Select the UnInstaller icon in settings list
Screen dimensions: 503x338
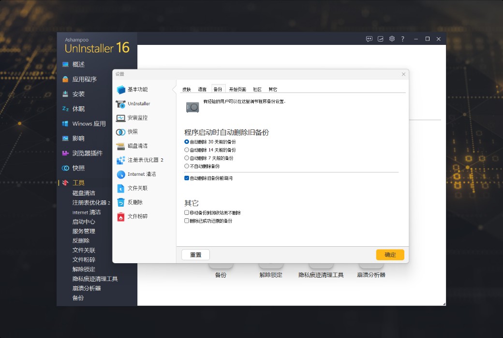(121, 104)
